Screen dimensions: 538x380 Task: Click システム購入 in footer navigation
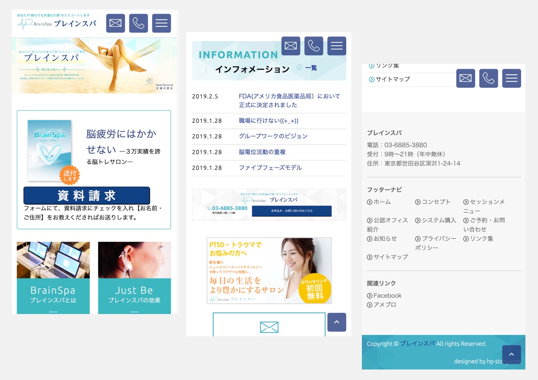click(x=435, y=220)
